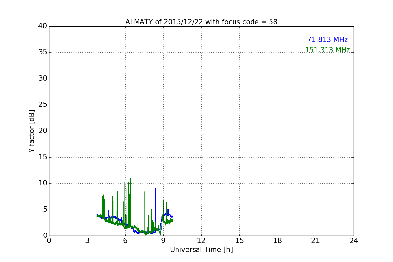Click the y-axis tick label 15
Image resolution: width=393 pixels, height=262 pixels.
coord(43,157)
